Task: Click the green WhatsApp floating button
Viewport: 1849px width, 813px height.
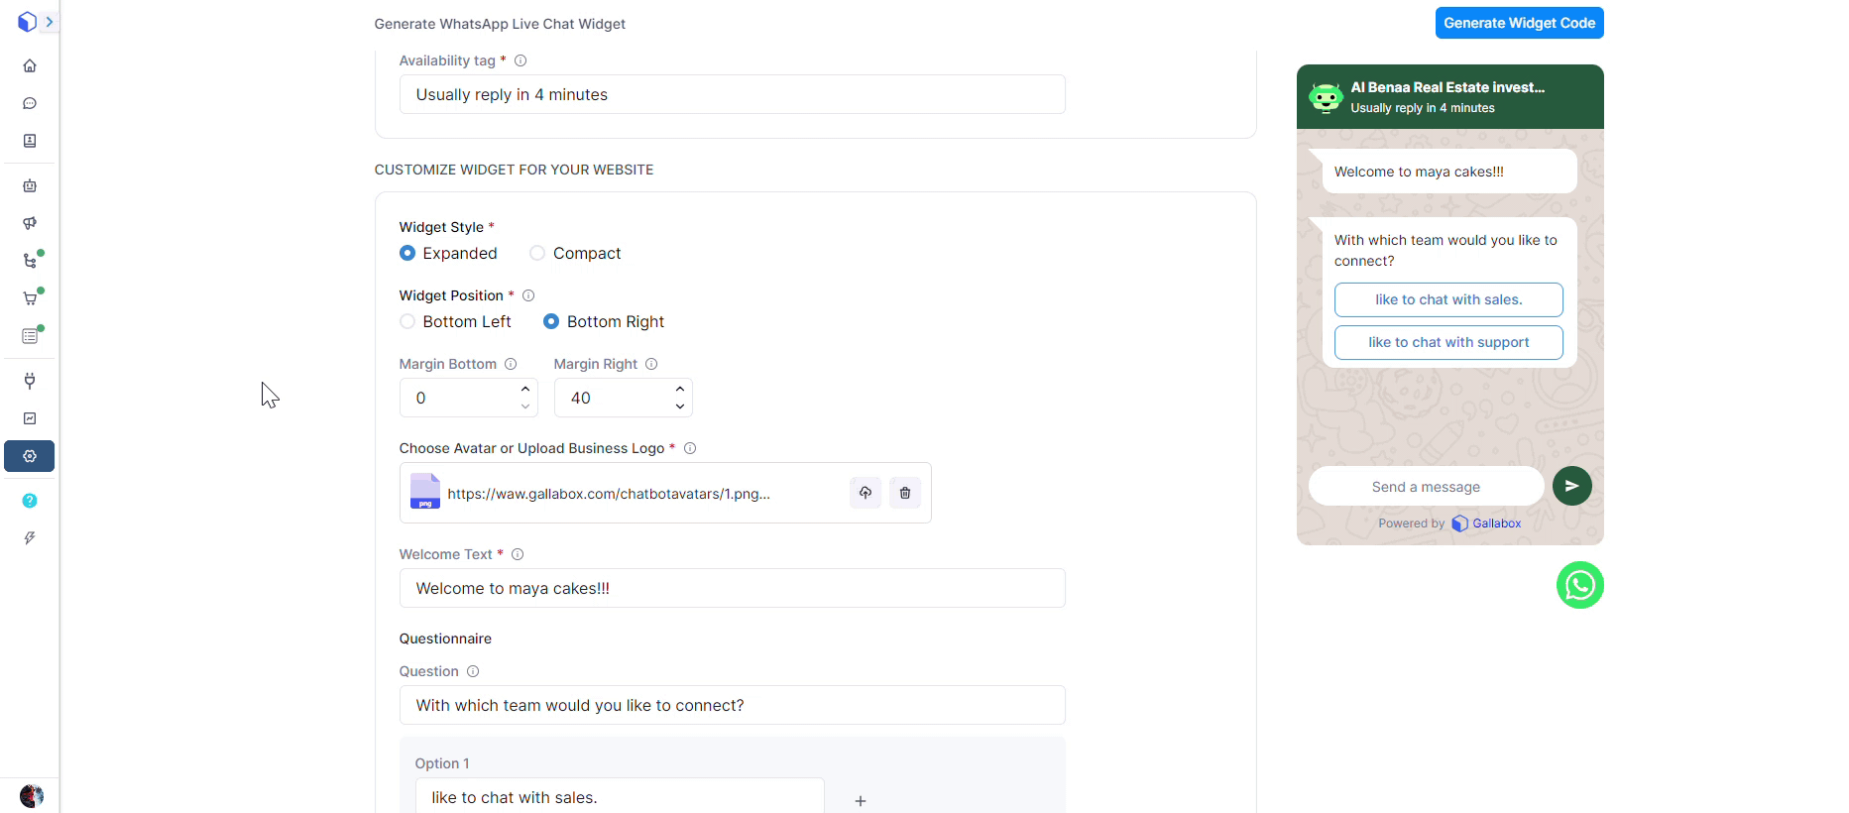Action: pyautogui.click(x=1579, y=585)
